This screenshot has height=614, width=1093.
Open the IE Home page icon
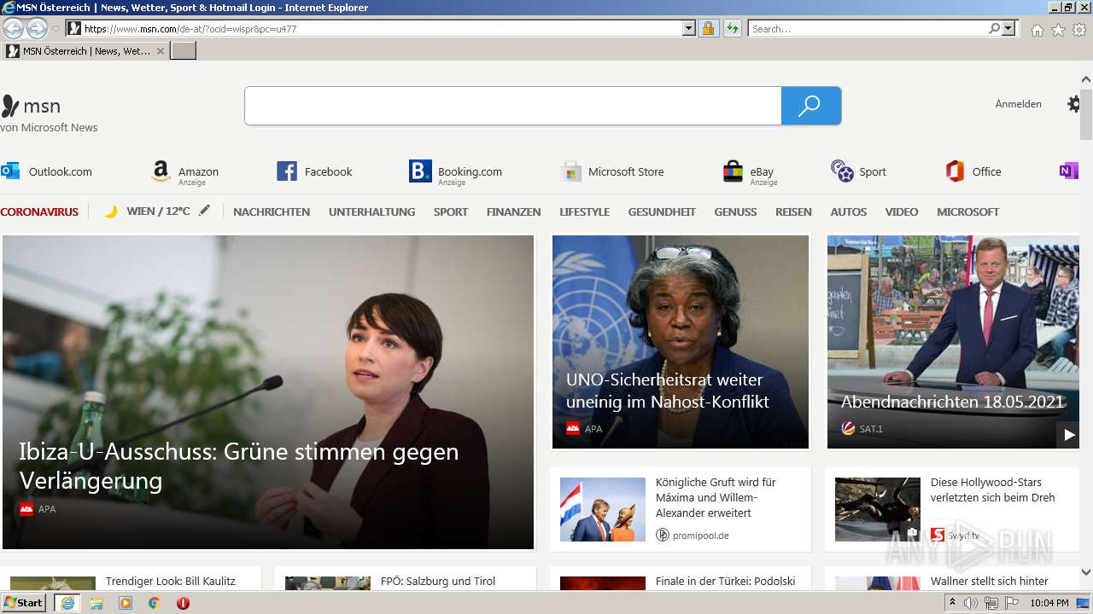coord(1037,30)
